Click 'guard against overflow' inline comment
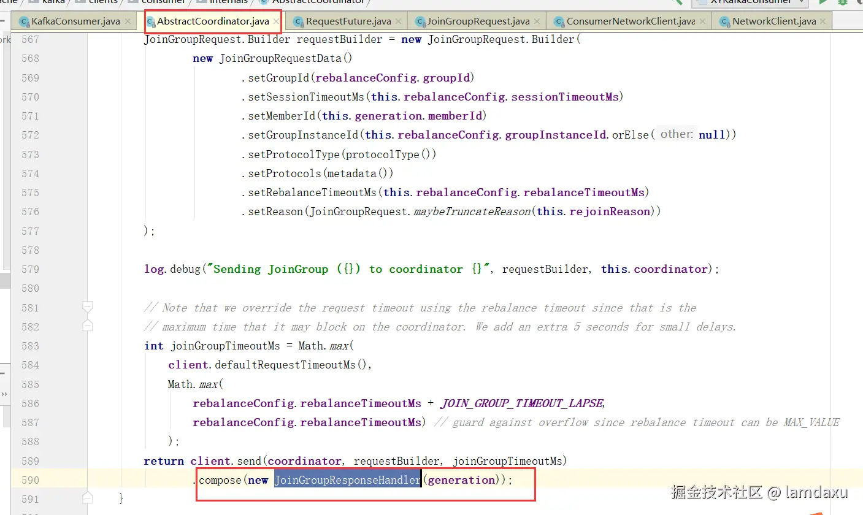Viewport: 863px width, 515px height. 637,422
